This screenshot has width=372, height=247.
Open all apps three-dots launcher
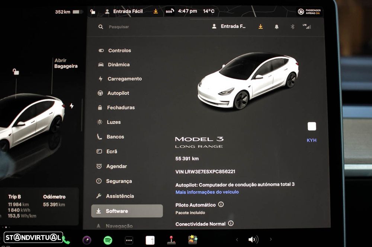129,240
